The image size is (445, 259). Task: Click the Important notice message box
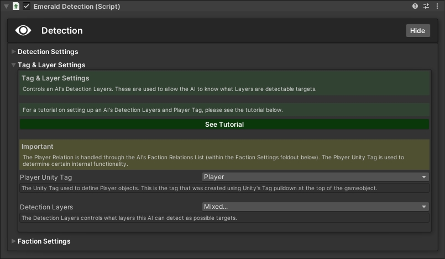[x=224, y=155]
